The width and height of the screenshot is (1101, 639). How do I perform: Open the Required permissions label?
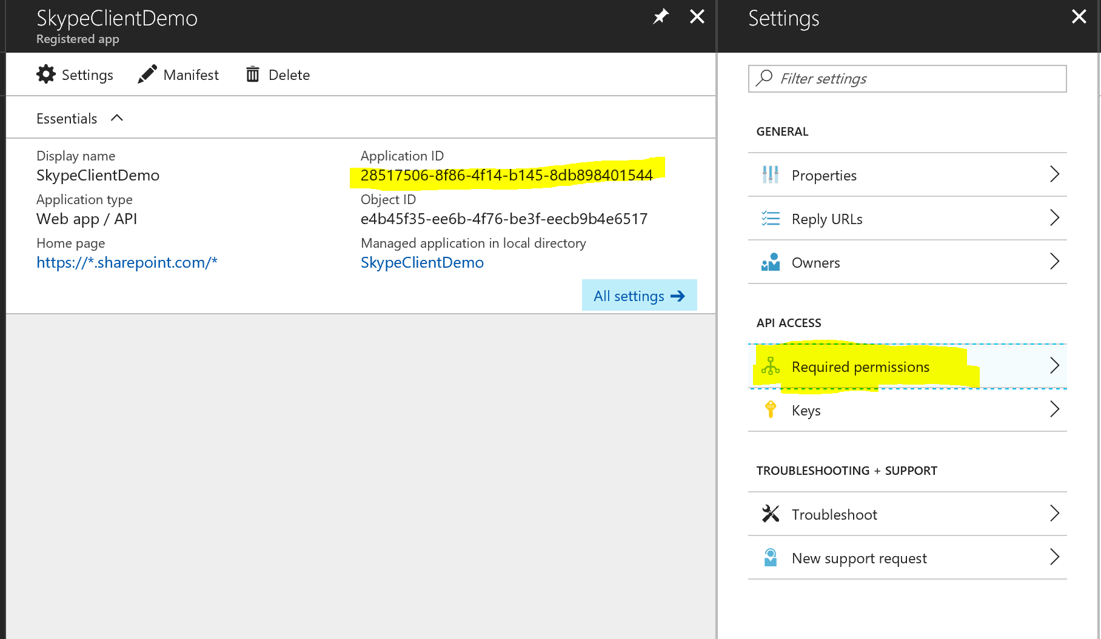pos(860,367)
